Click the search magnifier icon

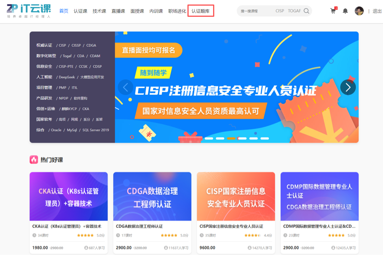[x=306, y=11]
